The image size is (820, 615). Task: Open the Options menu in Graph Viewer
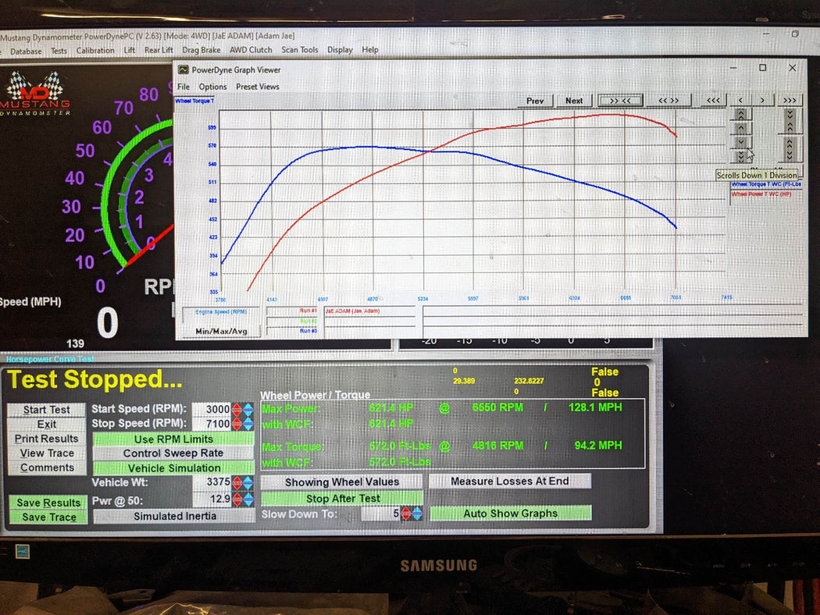[x=212, y=87]
